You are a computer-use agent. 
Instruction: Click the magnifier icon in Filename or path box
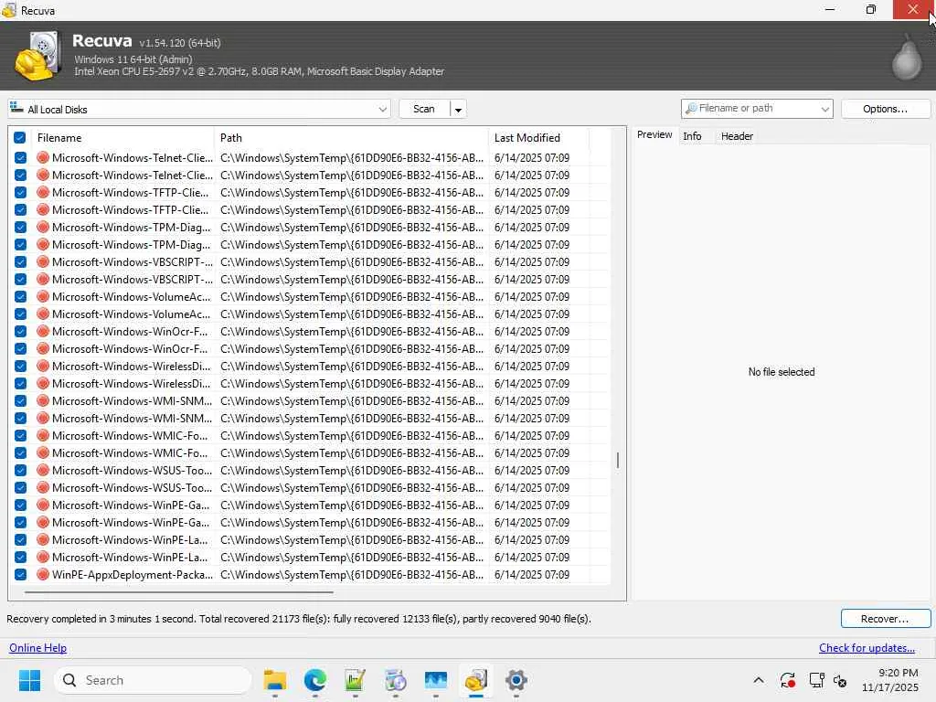pyautogui.click(x=691, y=108)
